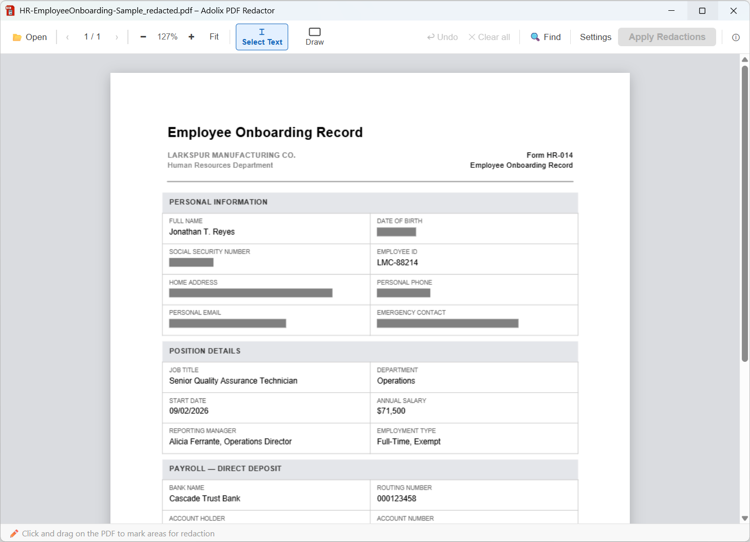Screen dimensions: 750x542
Task: Click the 127% zoom level value
Action: pos(167,37)
